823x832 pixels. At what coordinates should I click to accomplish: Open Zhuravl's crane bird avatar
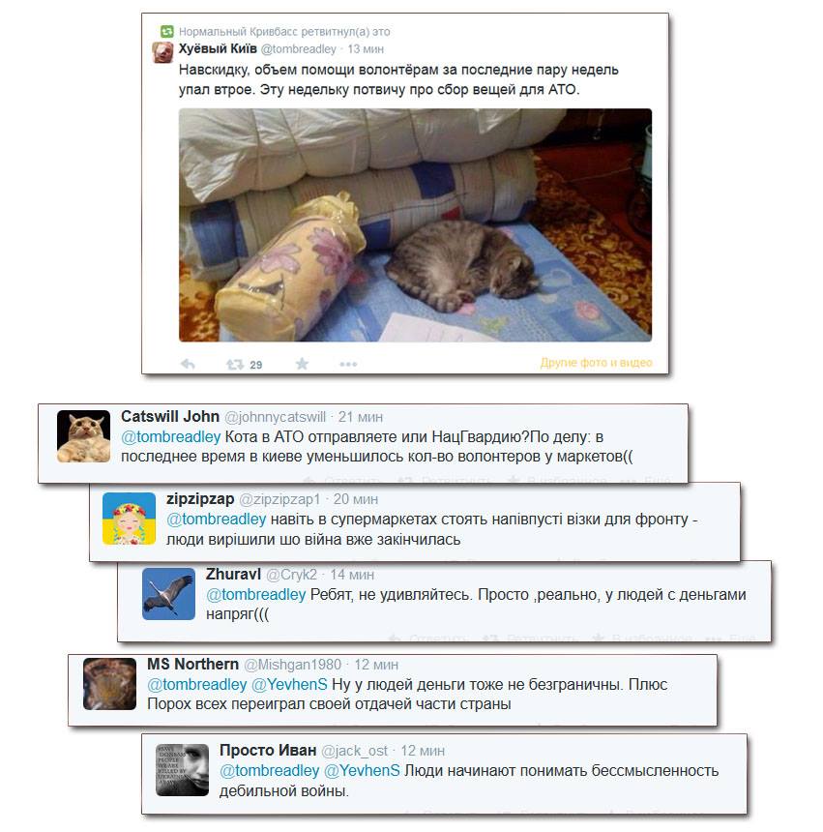coord(168,594)
